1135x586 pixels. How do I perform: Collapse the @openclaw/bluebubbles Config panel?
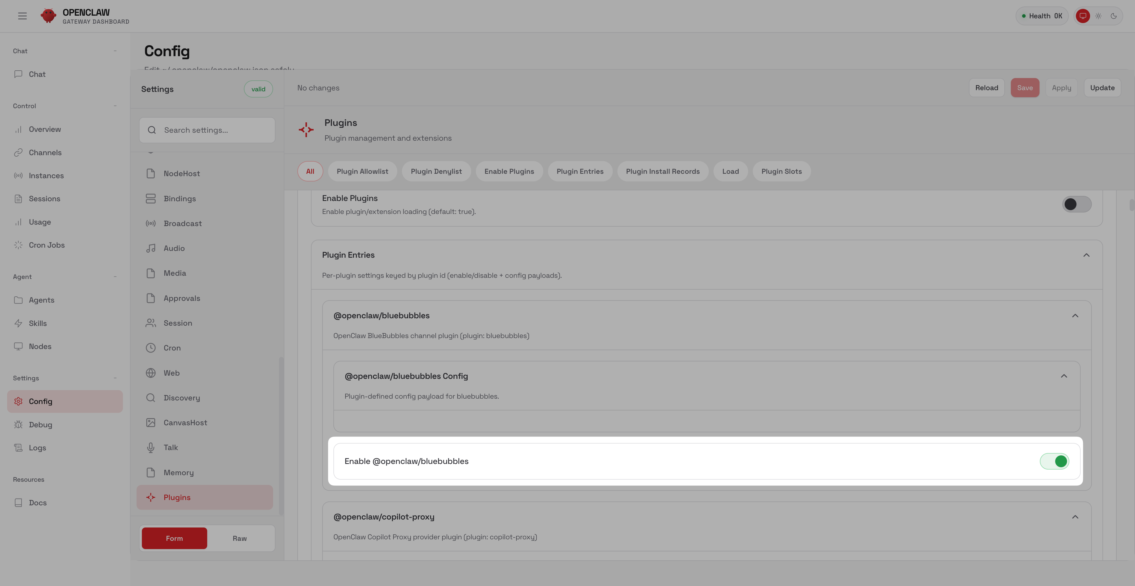tap(1064, 376)
